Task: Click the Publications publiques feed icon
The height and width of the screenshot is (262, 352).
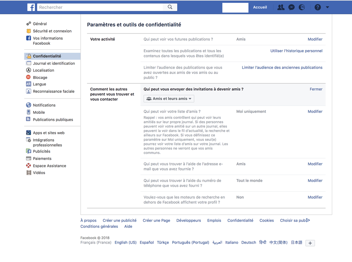Action: point(28,119)
